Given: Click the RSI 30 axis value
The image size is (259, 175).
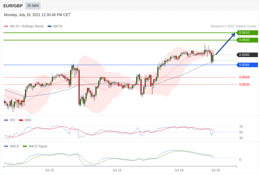Looking at the screenshot, I should point(241,138).
